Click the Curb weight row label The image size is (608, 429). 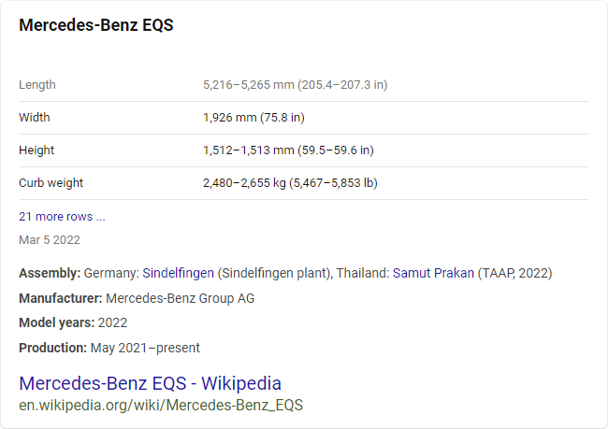[51, 182]
